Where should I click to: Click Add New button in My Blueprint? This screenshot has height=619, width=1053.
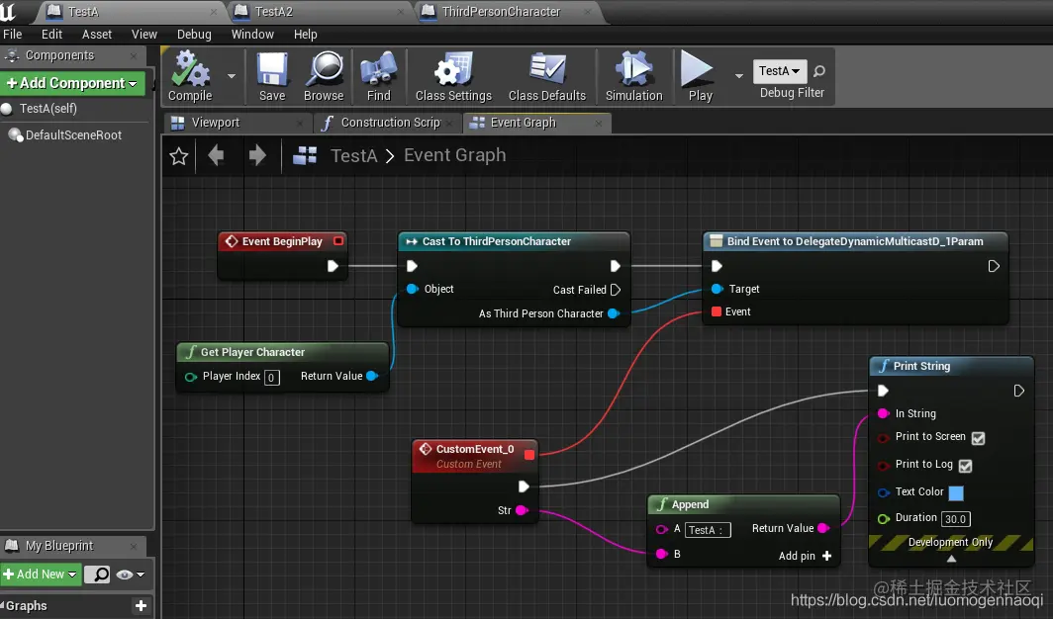[x=41, y=575]
